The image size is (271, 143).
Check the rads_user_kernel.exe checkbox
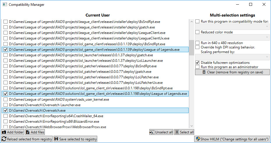pyautogui.click(x=6, y=99)
